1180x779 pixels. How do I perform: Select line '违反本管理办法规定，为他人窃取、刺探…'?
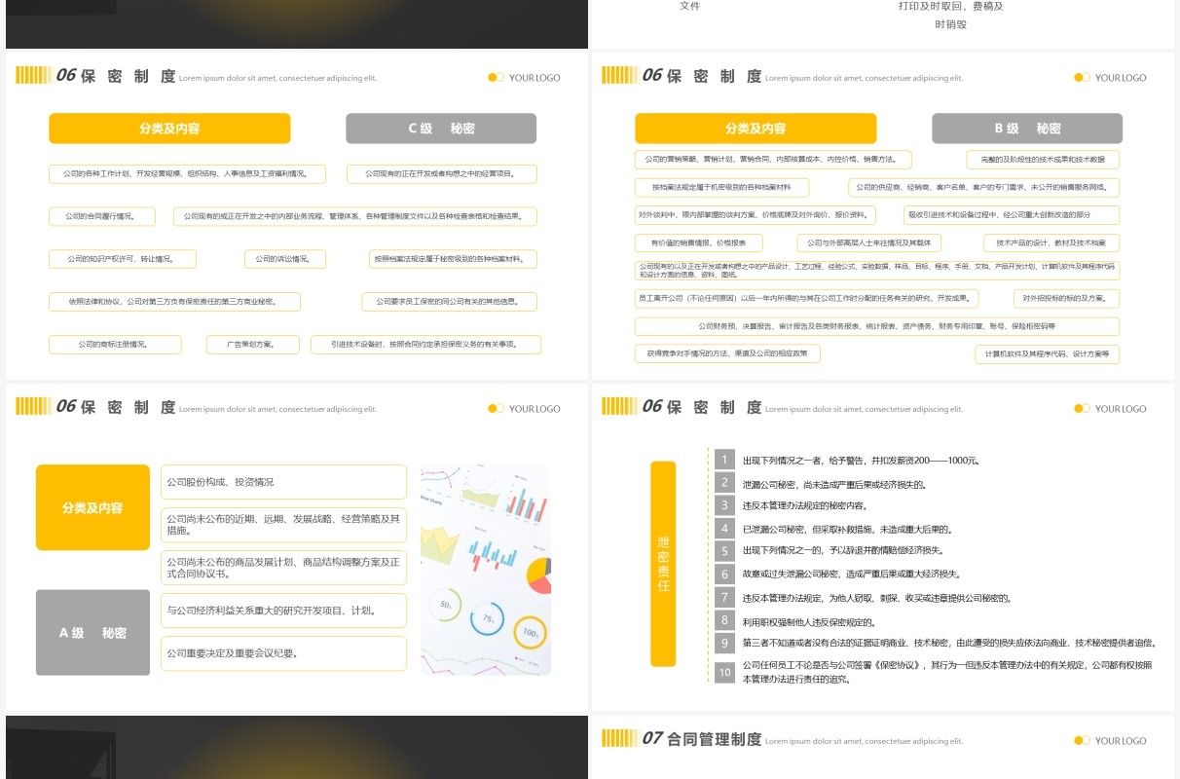click(876, 599)
